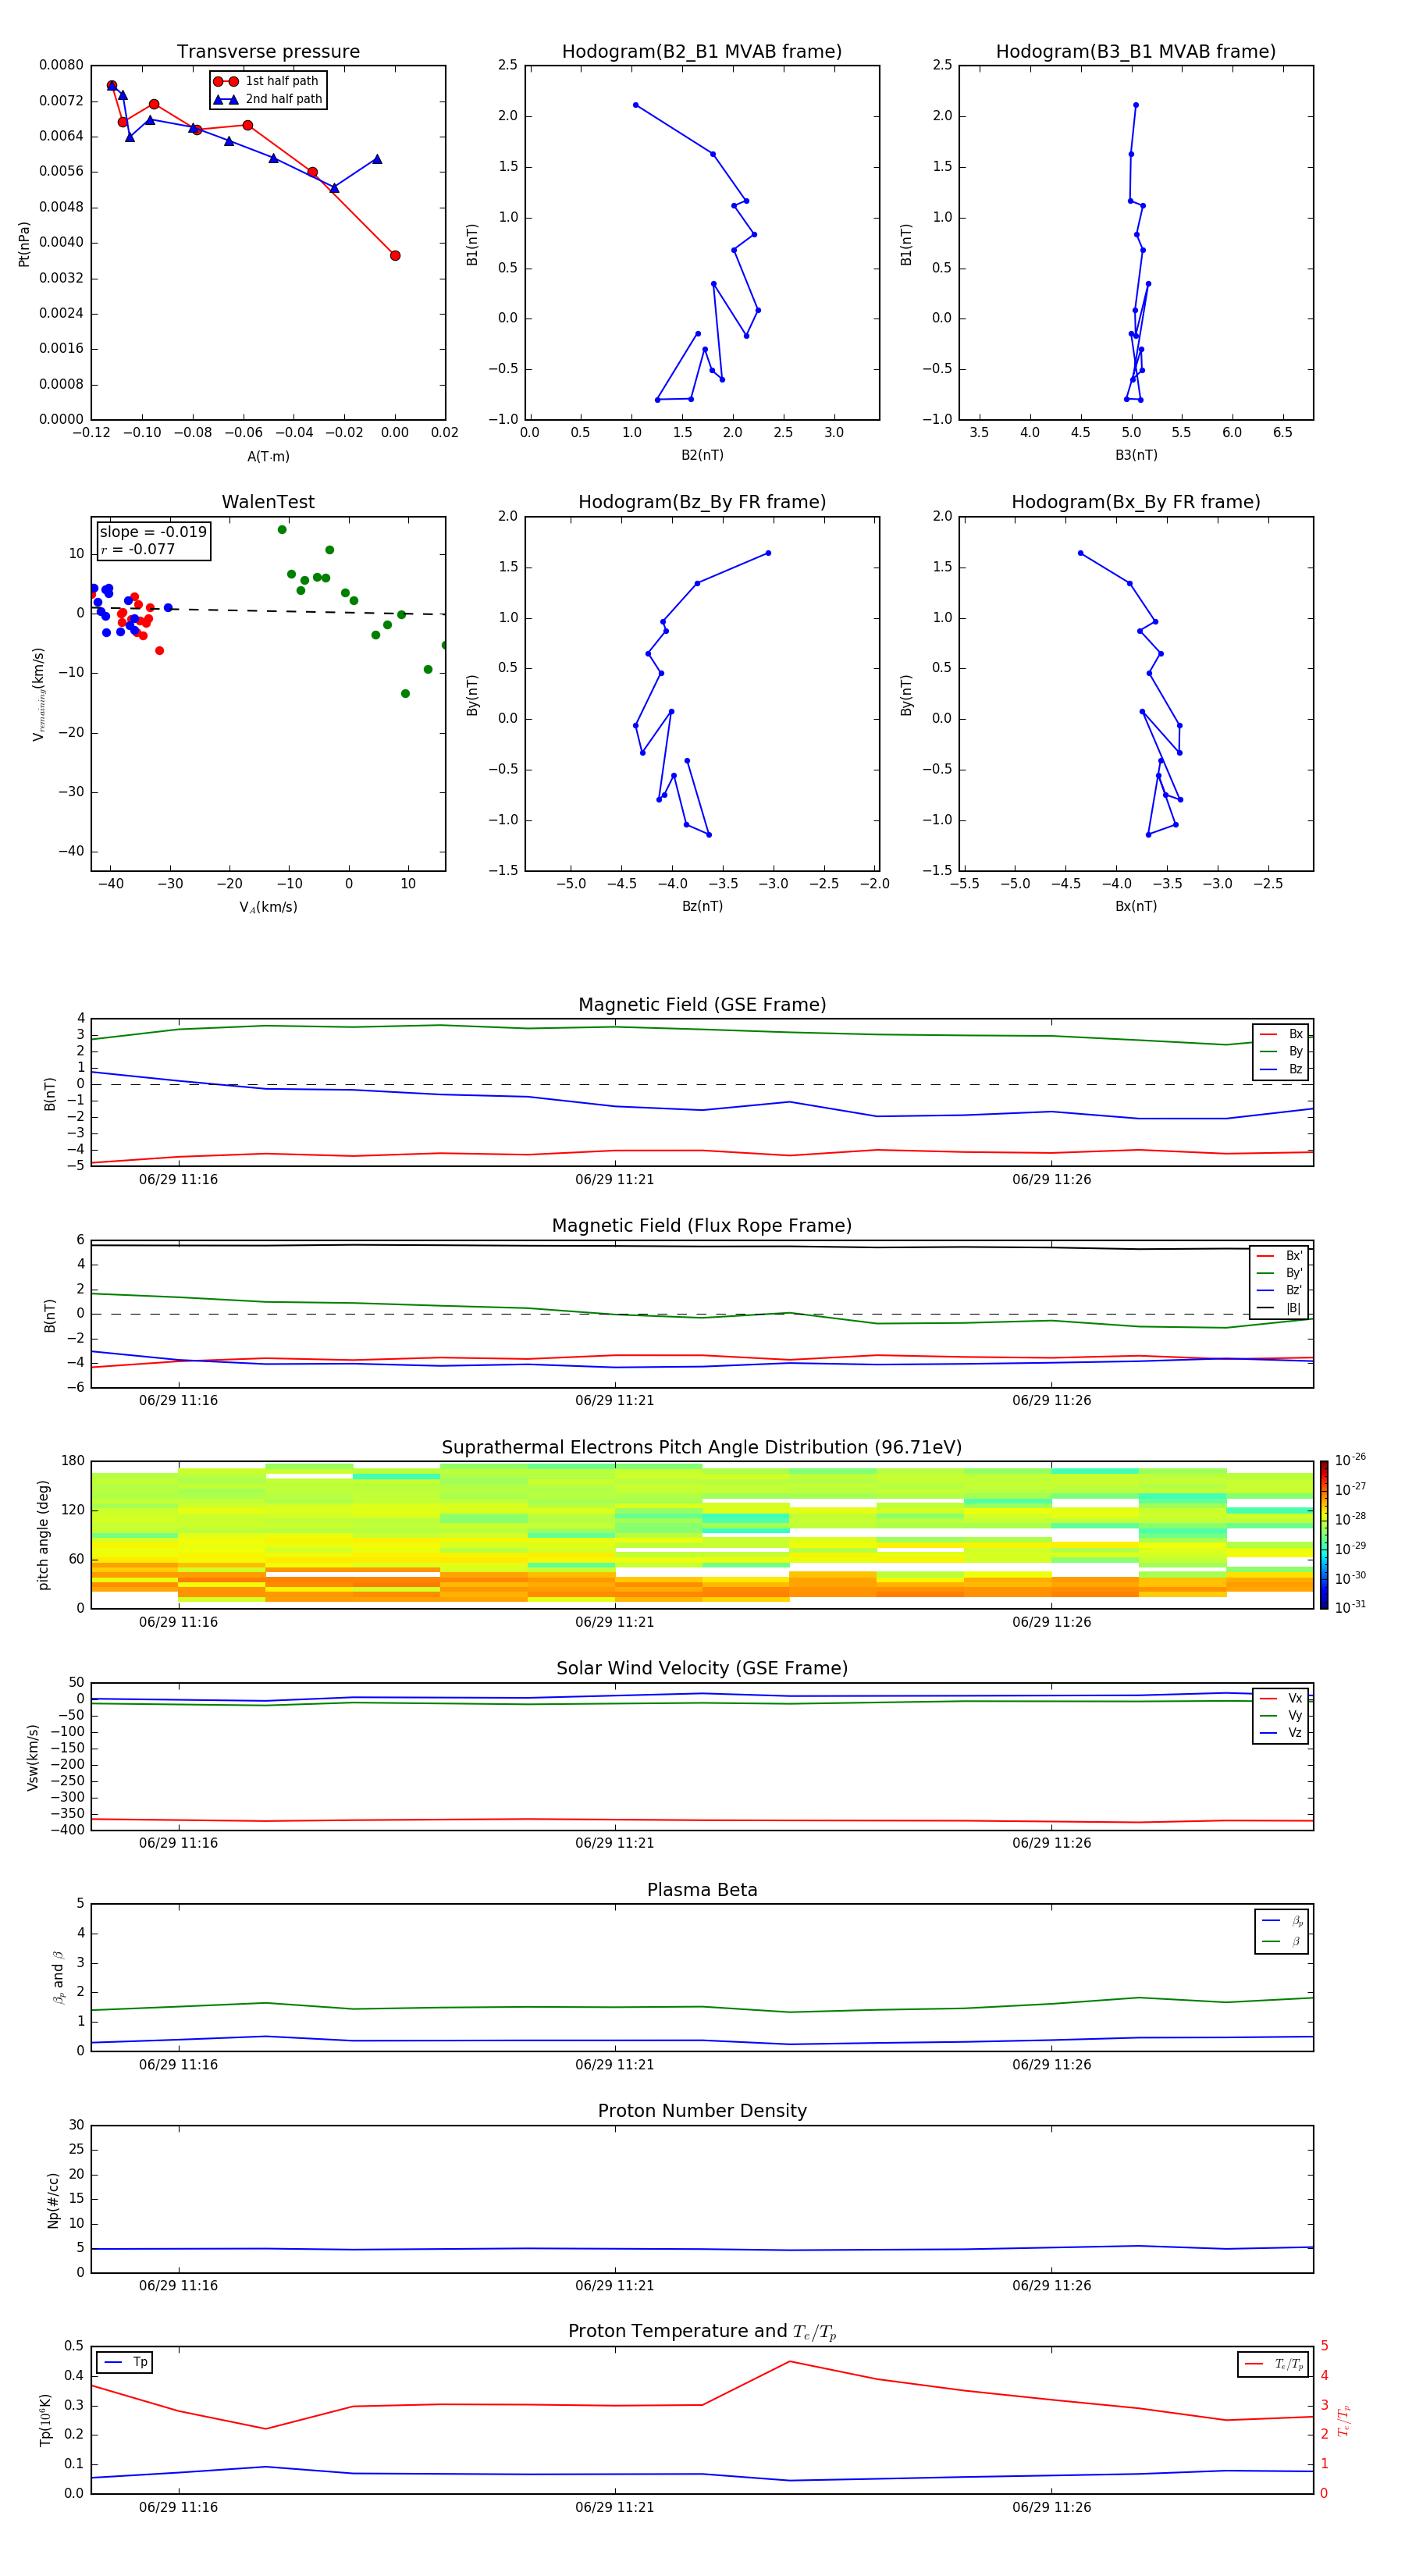
Task: Click the "Tp(10^6K)" y-axis label
Action: 45,2420
